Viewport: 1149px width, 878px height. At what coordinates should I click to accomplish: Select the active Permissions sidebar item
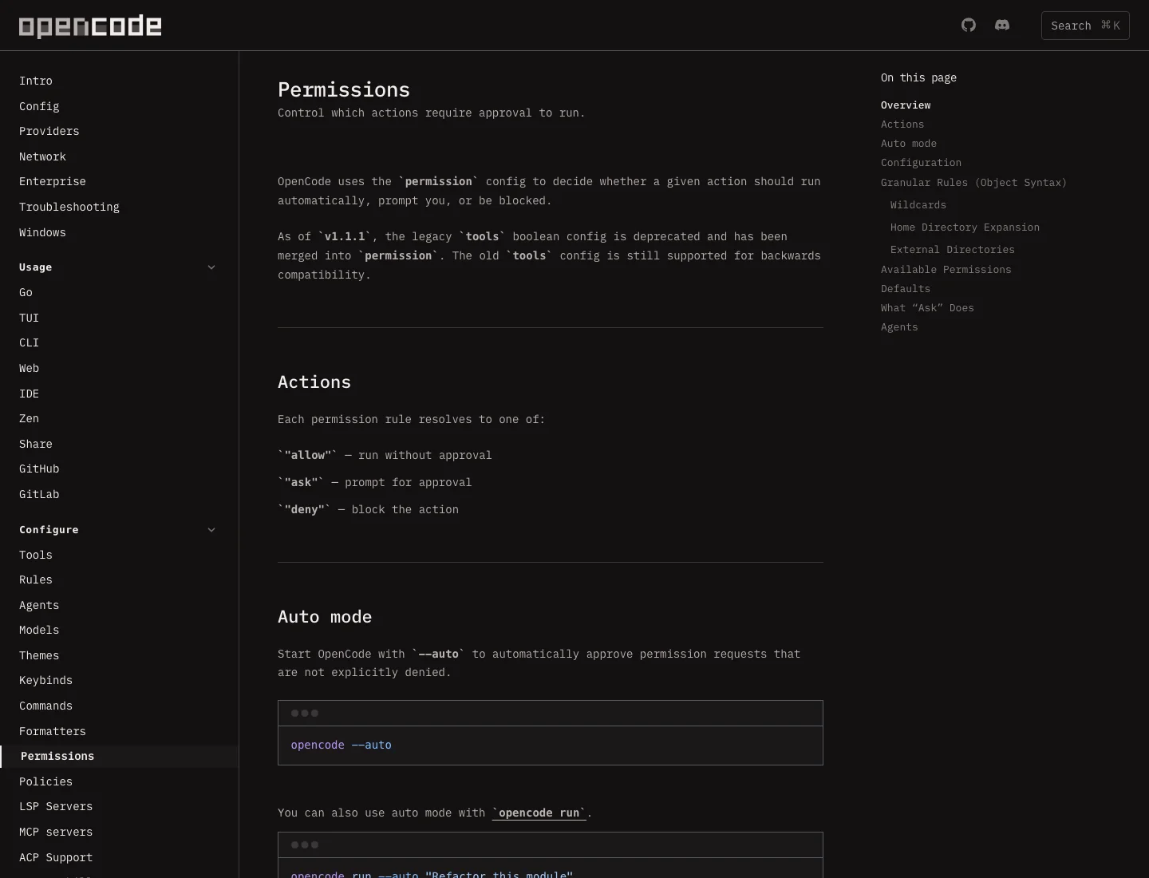(x=120, y=756)
